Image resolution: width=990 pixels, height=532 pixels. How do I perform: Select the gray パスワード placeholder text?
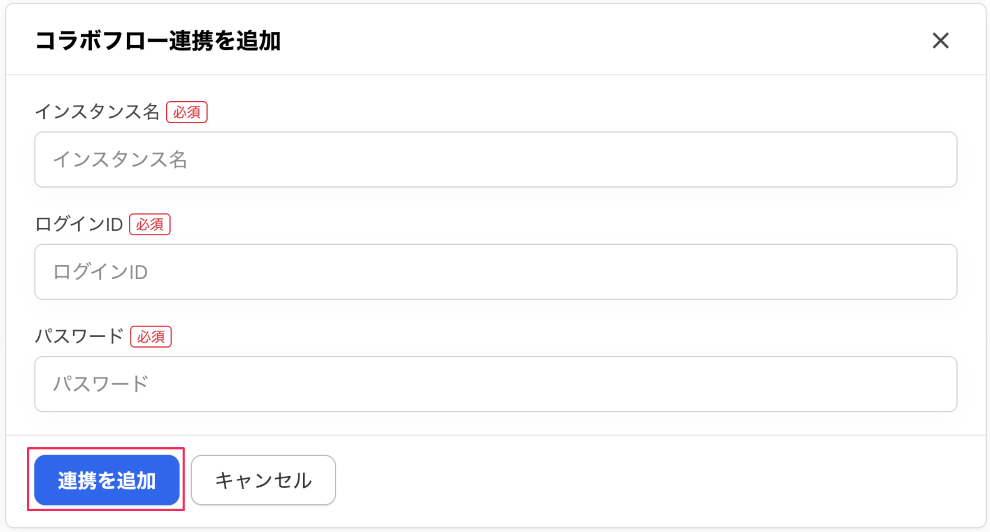(x=100, y=384)
